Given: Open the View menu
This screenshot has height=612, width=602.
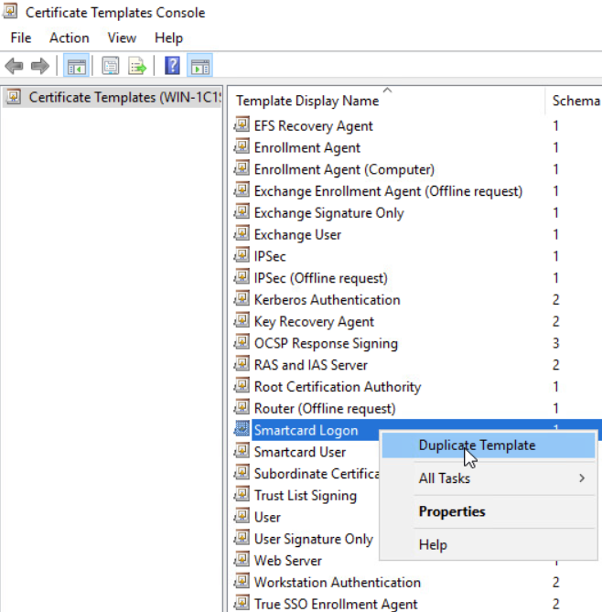Looking at the screenshot, I should coord(122,38).
